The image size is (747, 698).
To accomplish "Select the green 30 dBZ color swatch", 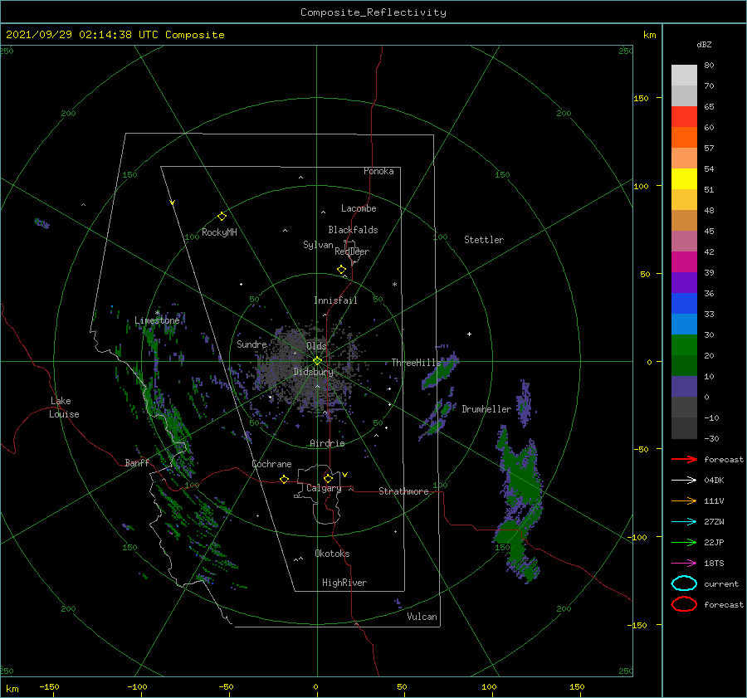I will point(684,344).
